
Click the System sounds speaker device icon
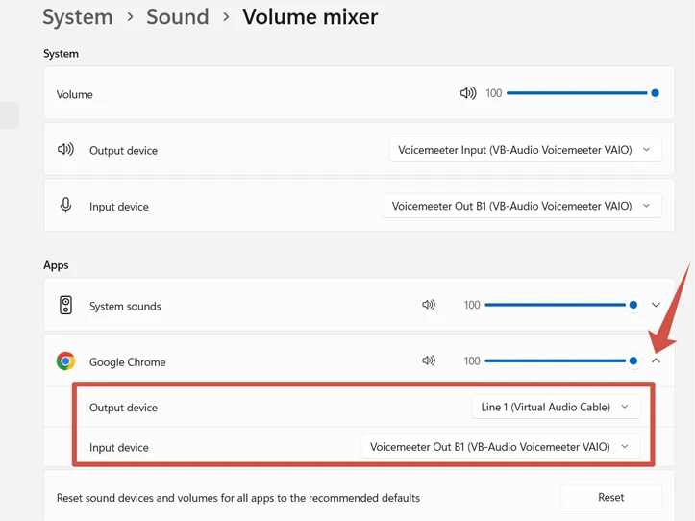(x=65, y=306)
